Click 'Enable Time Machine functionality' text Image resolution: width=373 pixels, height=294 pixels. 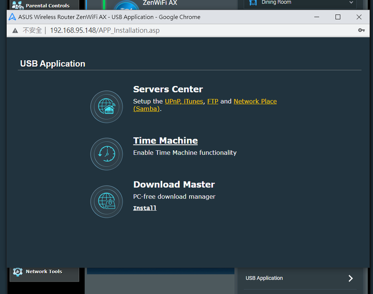pos(185,152)
